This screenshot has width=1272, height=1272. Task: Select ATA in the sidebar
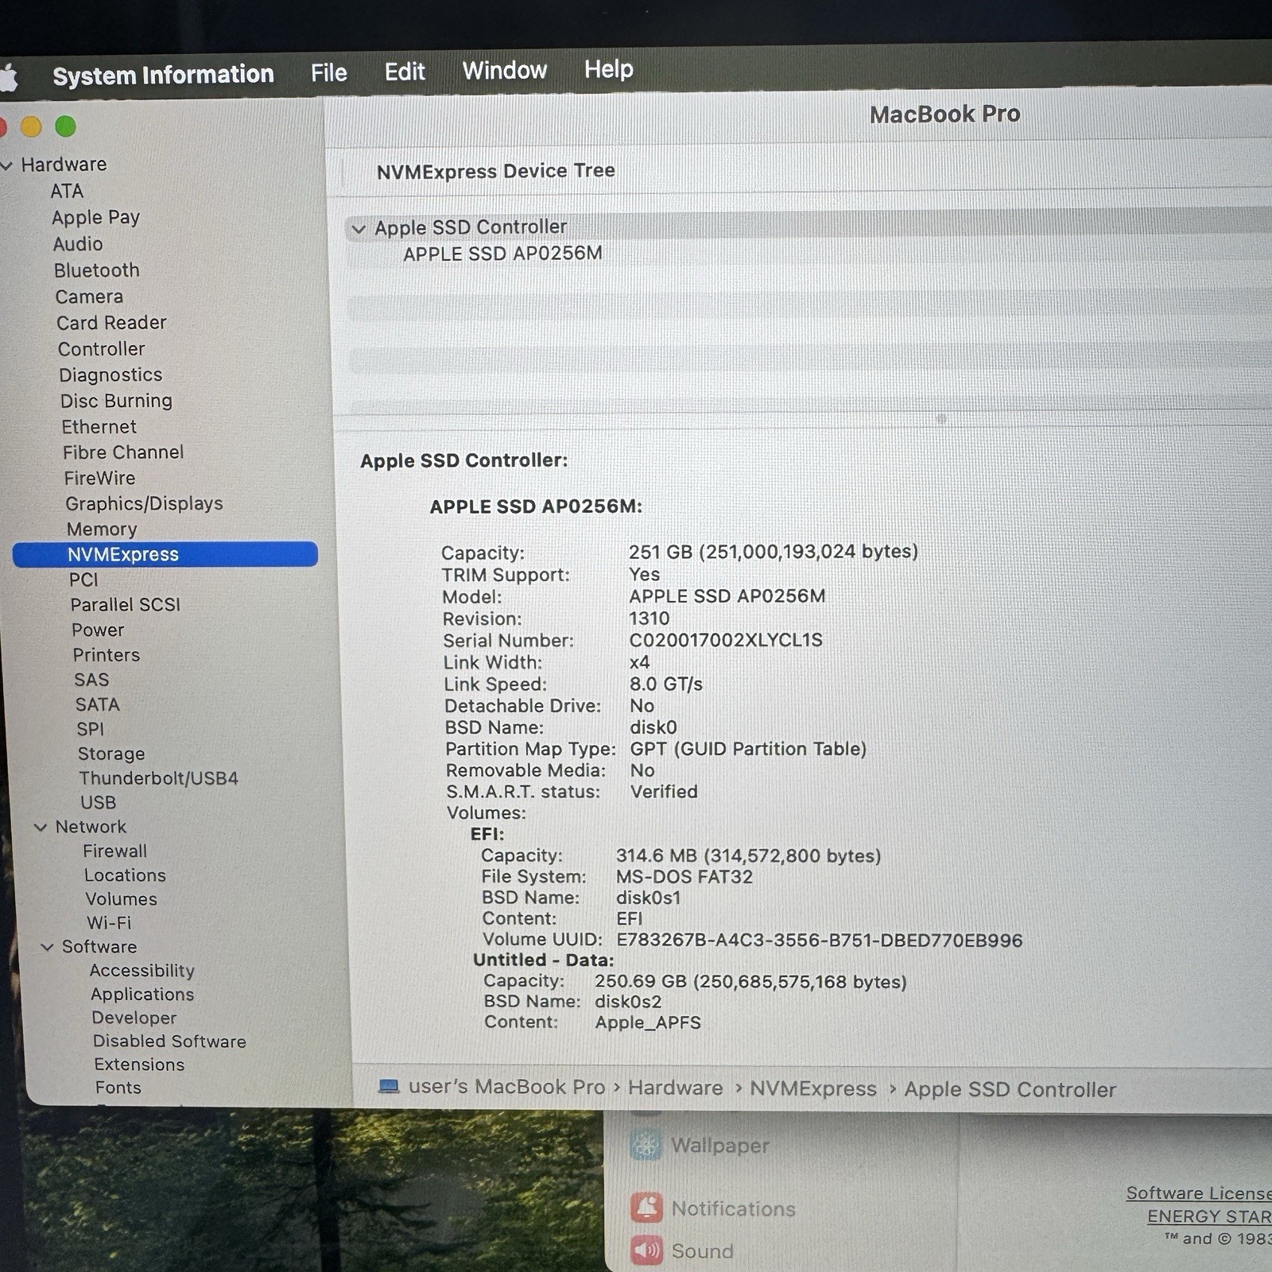tap(67, 192)
